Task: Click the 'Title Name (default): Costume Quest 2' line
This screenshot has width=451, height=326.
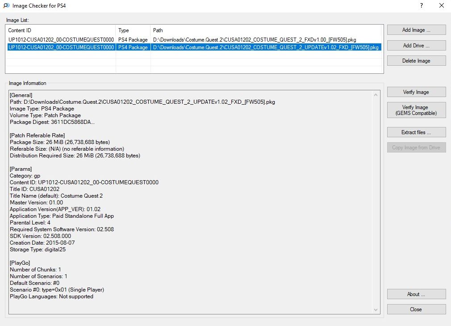Action: point(56,196)
